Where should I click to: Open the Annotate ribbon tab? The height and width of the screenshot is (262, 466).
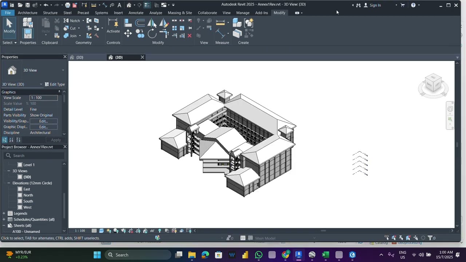(136, 13)
